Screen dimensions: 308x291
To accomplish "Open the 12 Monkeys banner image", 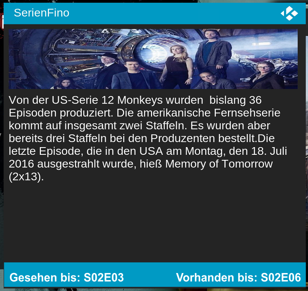I will tap(153, 59).
